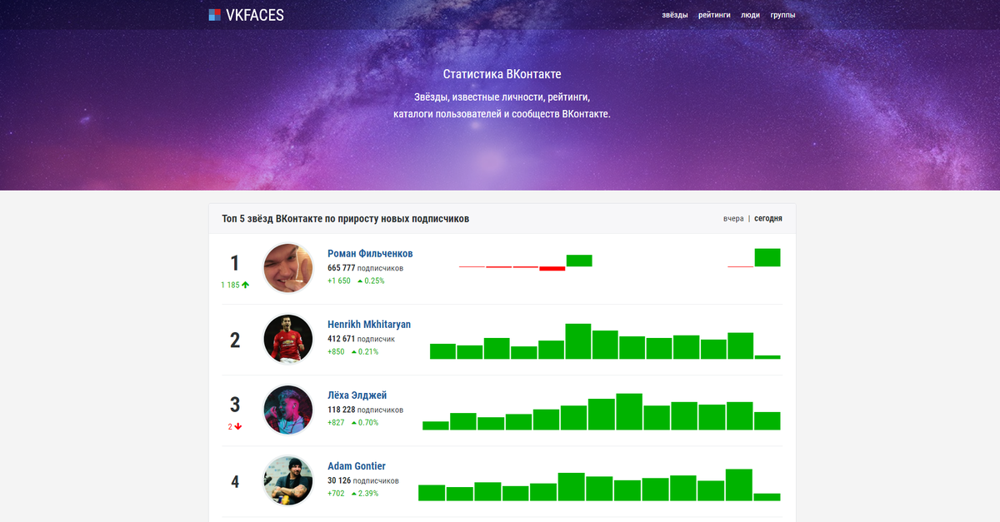The height and width of the screenshot is (522, 1000).
Task: Click rank number 4
Action: (234, 481)
